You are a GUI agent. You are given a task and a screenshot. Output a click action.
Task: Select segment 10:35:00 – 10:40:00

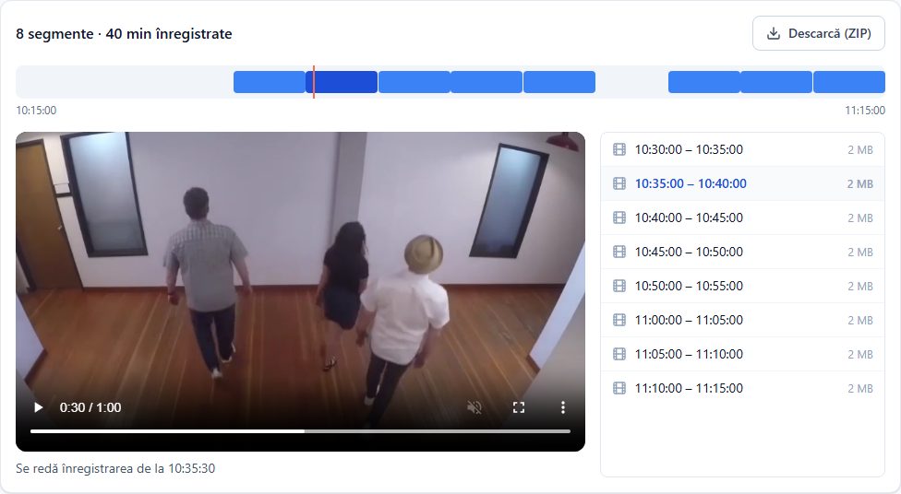click(x=742, y=183)
